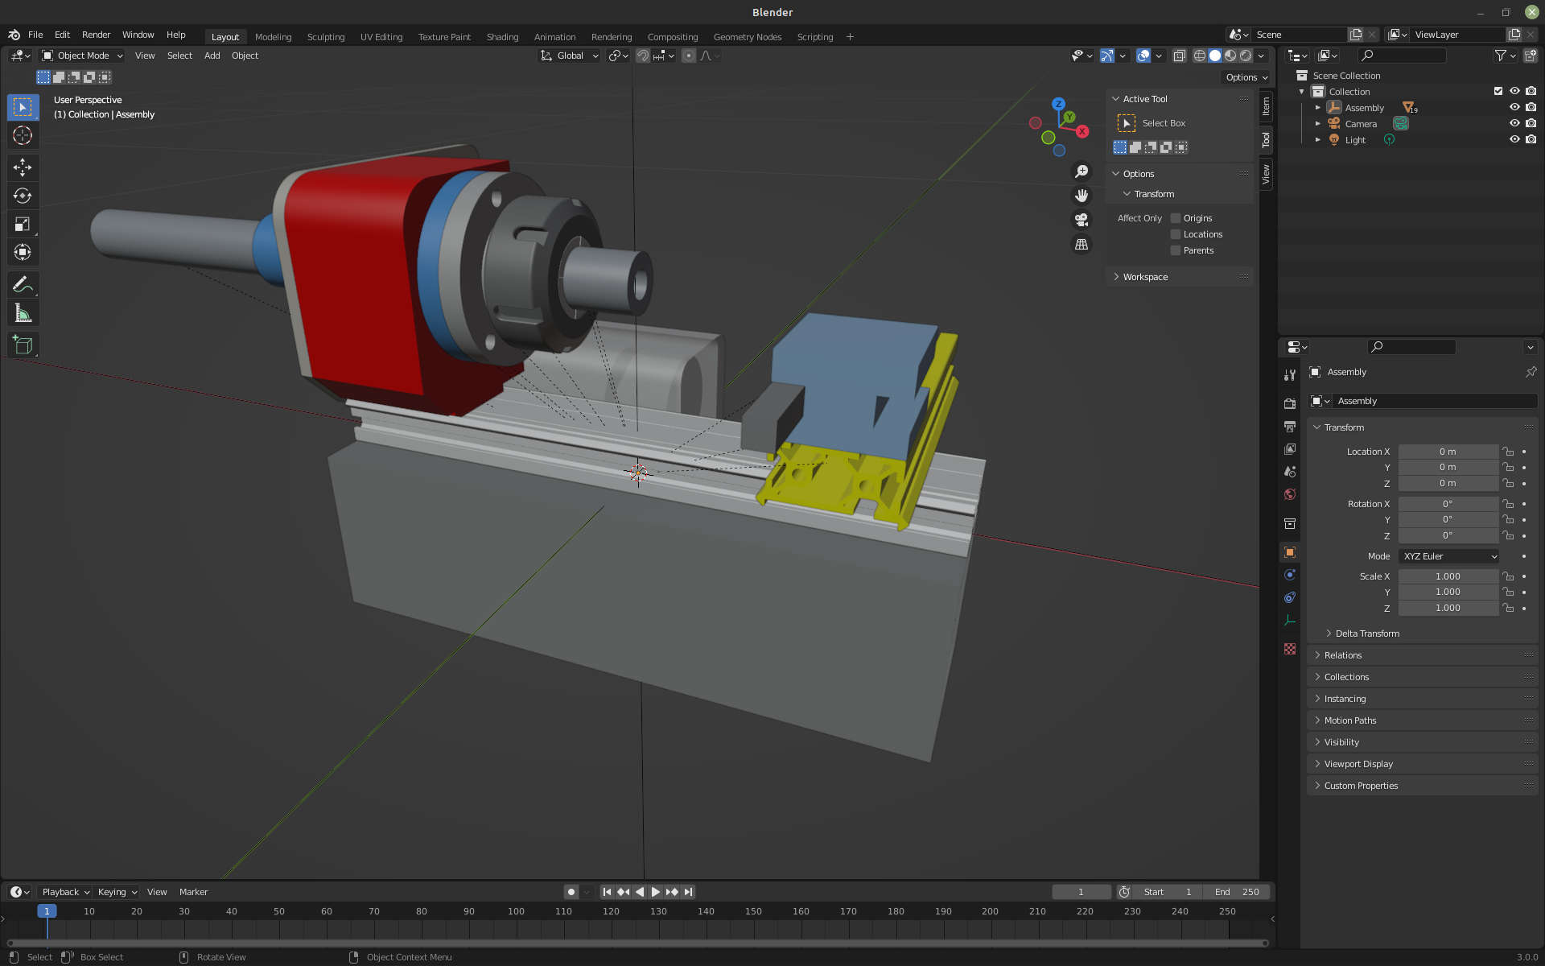Hide Light in viewport via eye icon
Viewport: 1545px width, 966px height.
click(1514, 139)
